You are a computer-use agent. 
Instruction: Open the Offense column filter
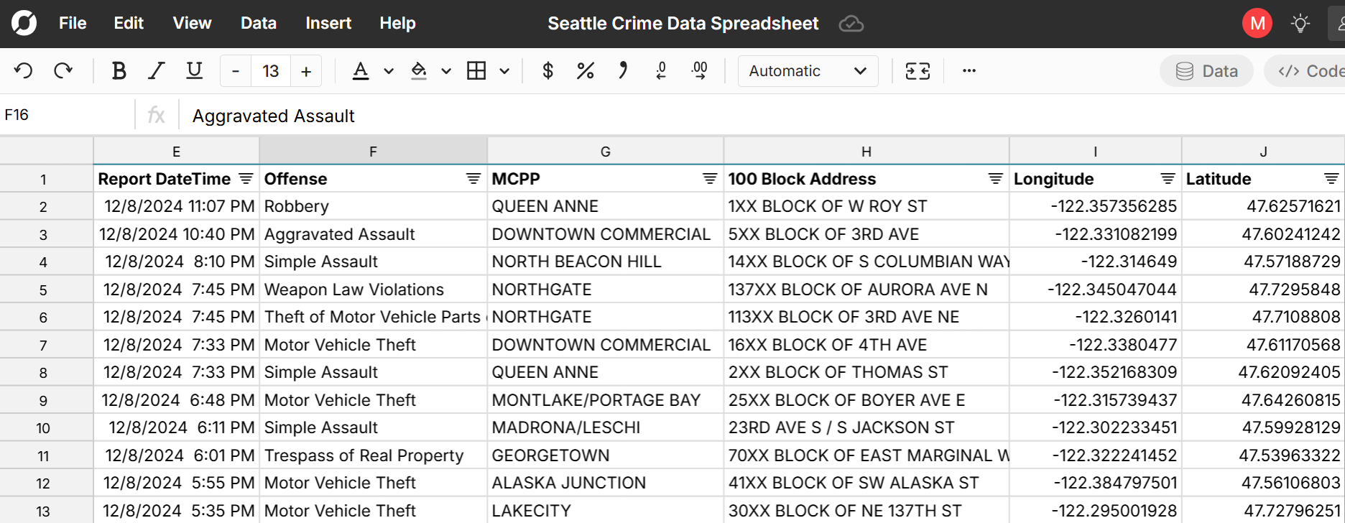click(x=473, y=179)
